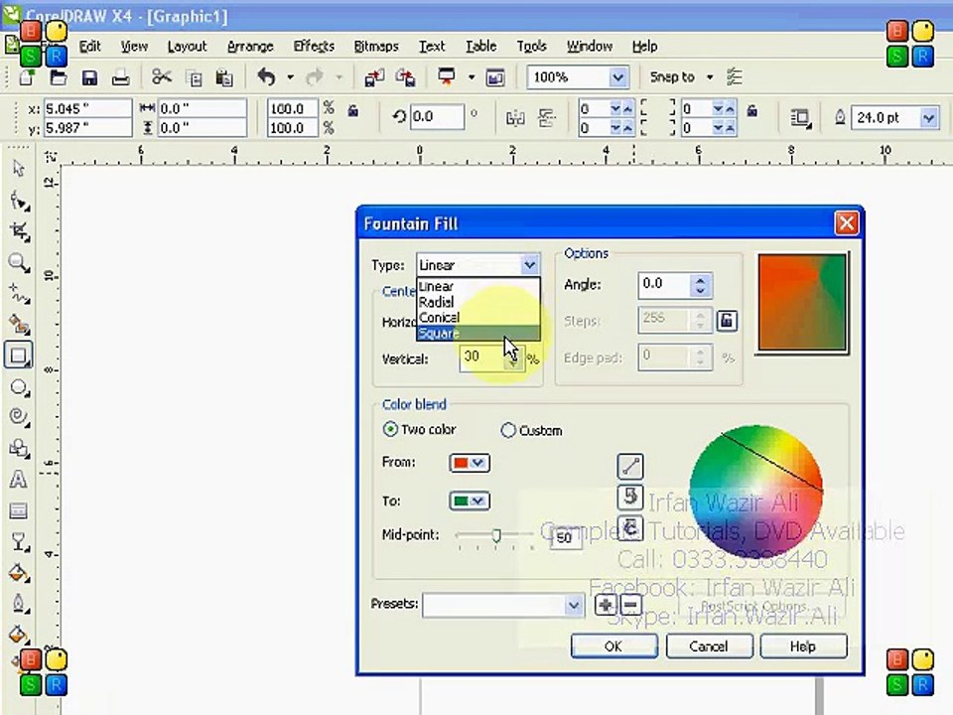Select the Freehand drawing tool

tap(19, 294)
